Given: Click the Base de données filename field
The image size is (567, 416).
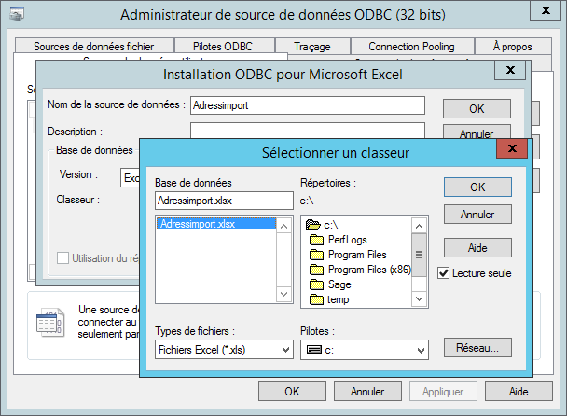Looking at the screenshot, I should point(224,201).
